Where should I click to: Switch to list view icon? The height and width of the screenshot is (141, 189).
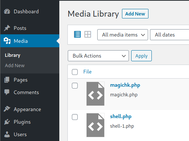coord(77,34)
